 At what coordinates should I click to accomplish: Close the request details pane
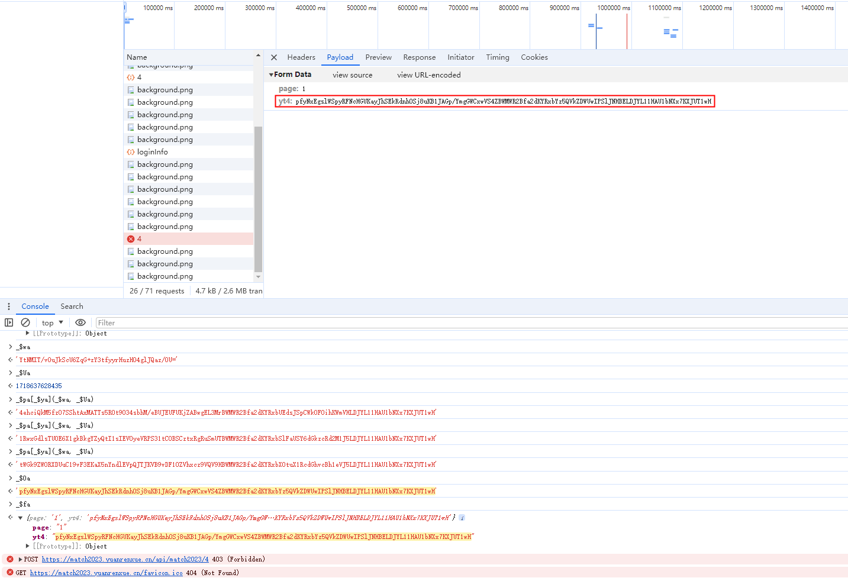274,57
